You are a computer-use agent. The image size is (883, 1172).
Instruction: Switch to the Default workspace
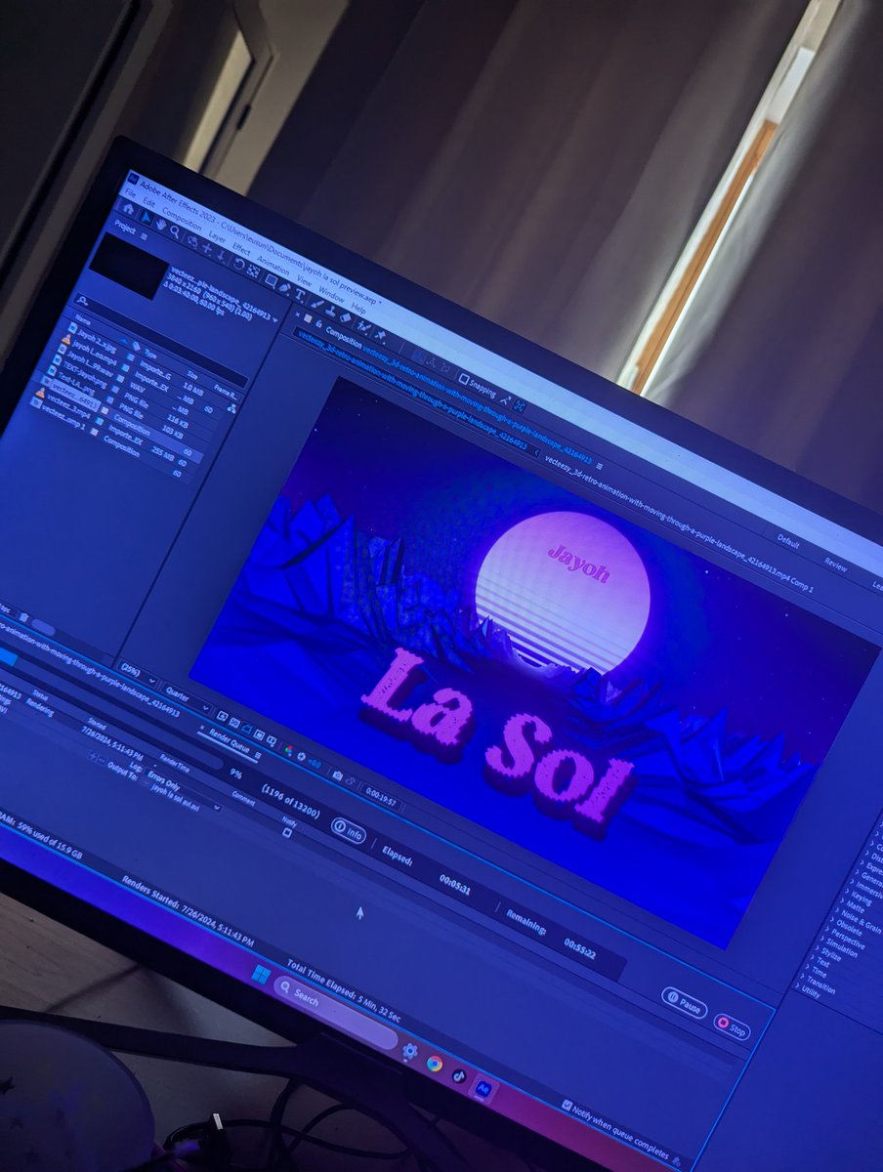coord(788,539)
